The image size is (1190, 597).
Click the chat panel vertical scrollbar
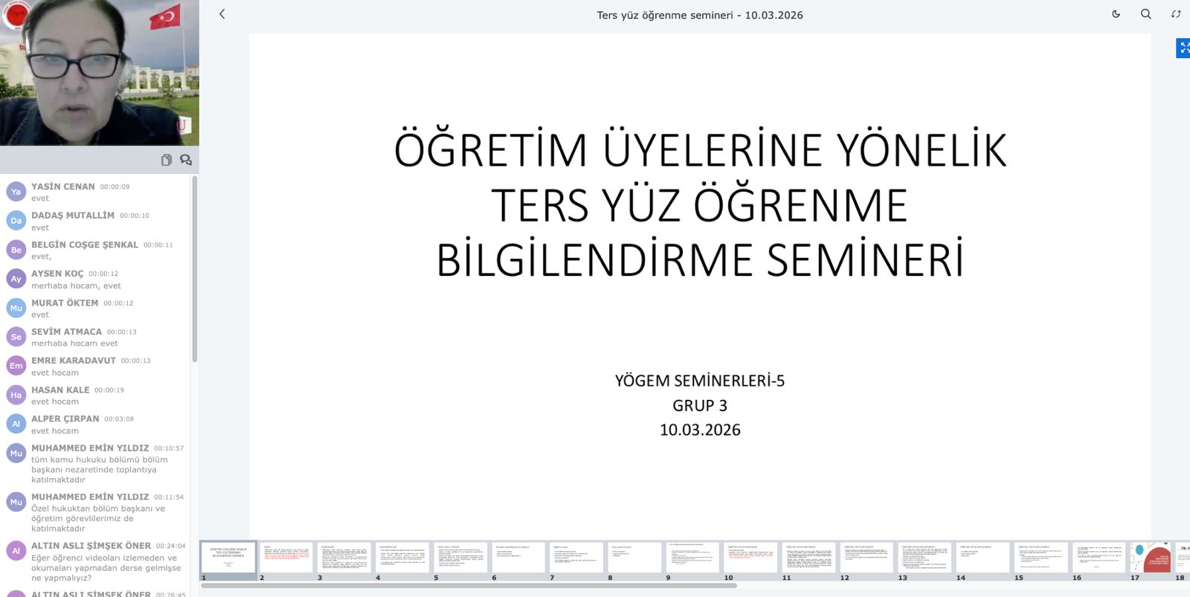pos(195,268)
